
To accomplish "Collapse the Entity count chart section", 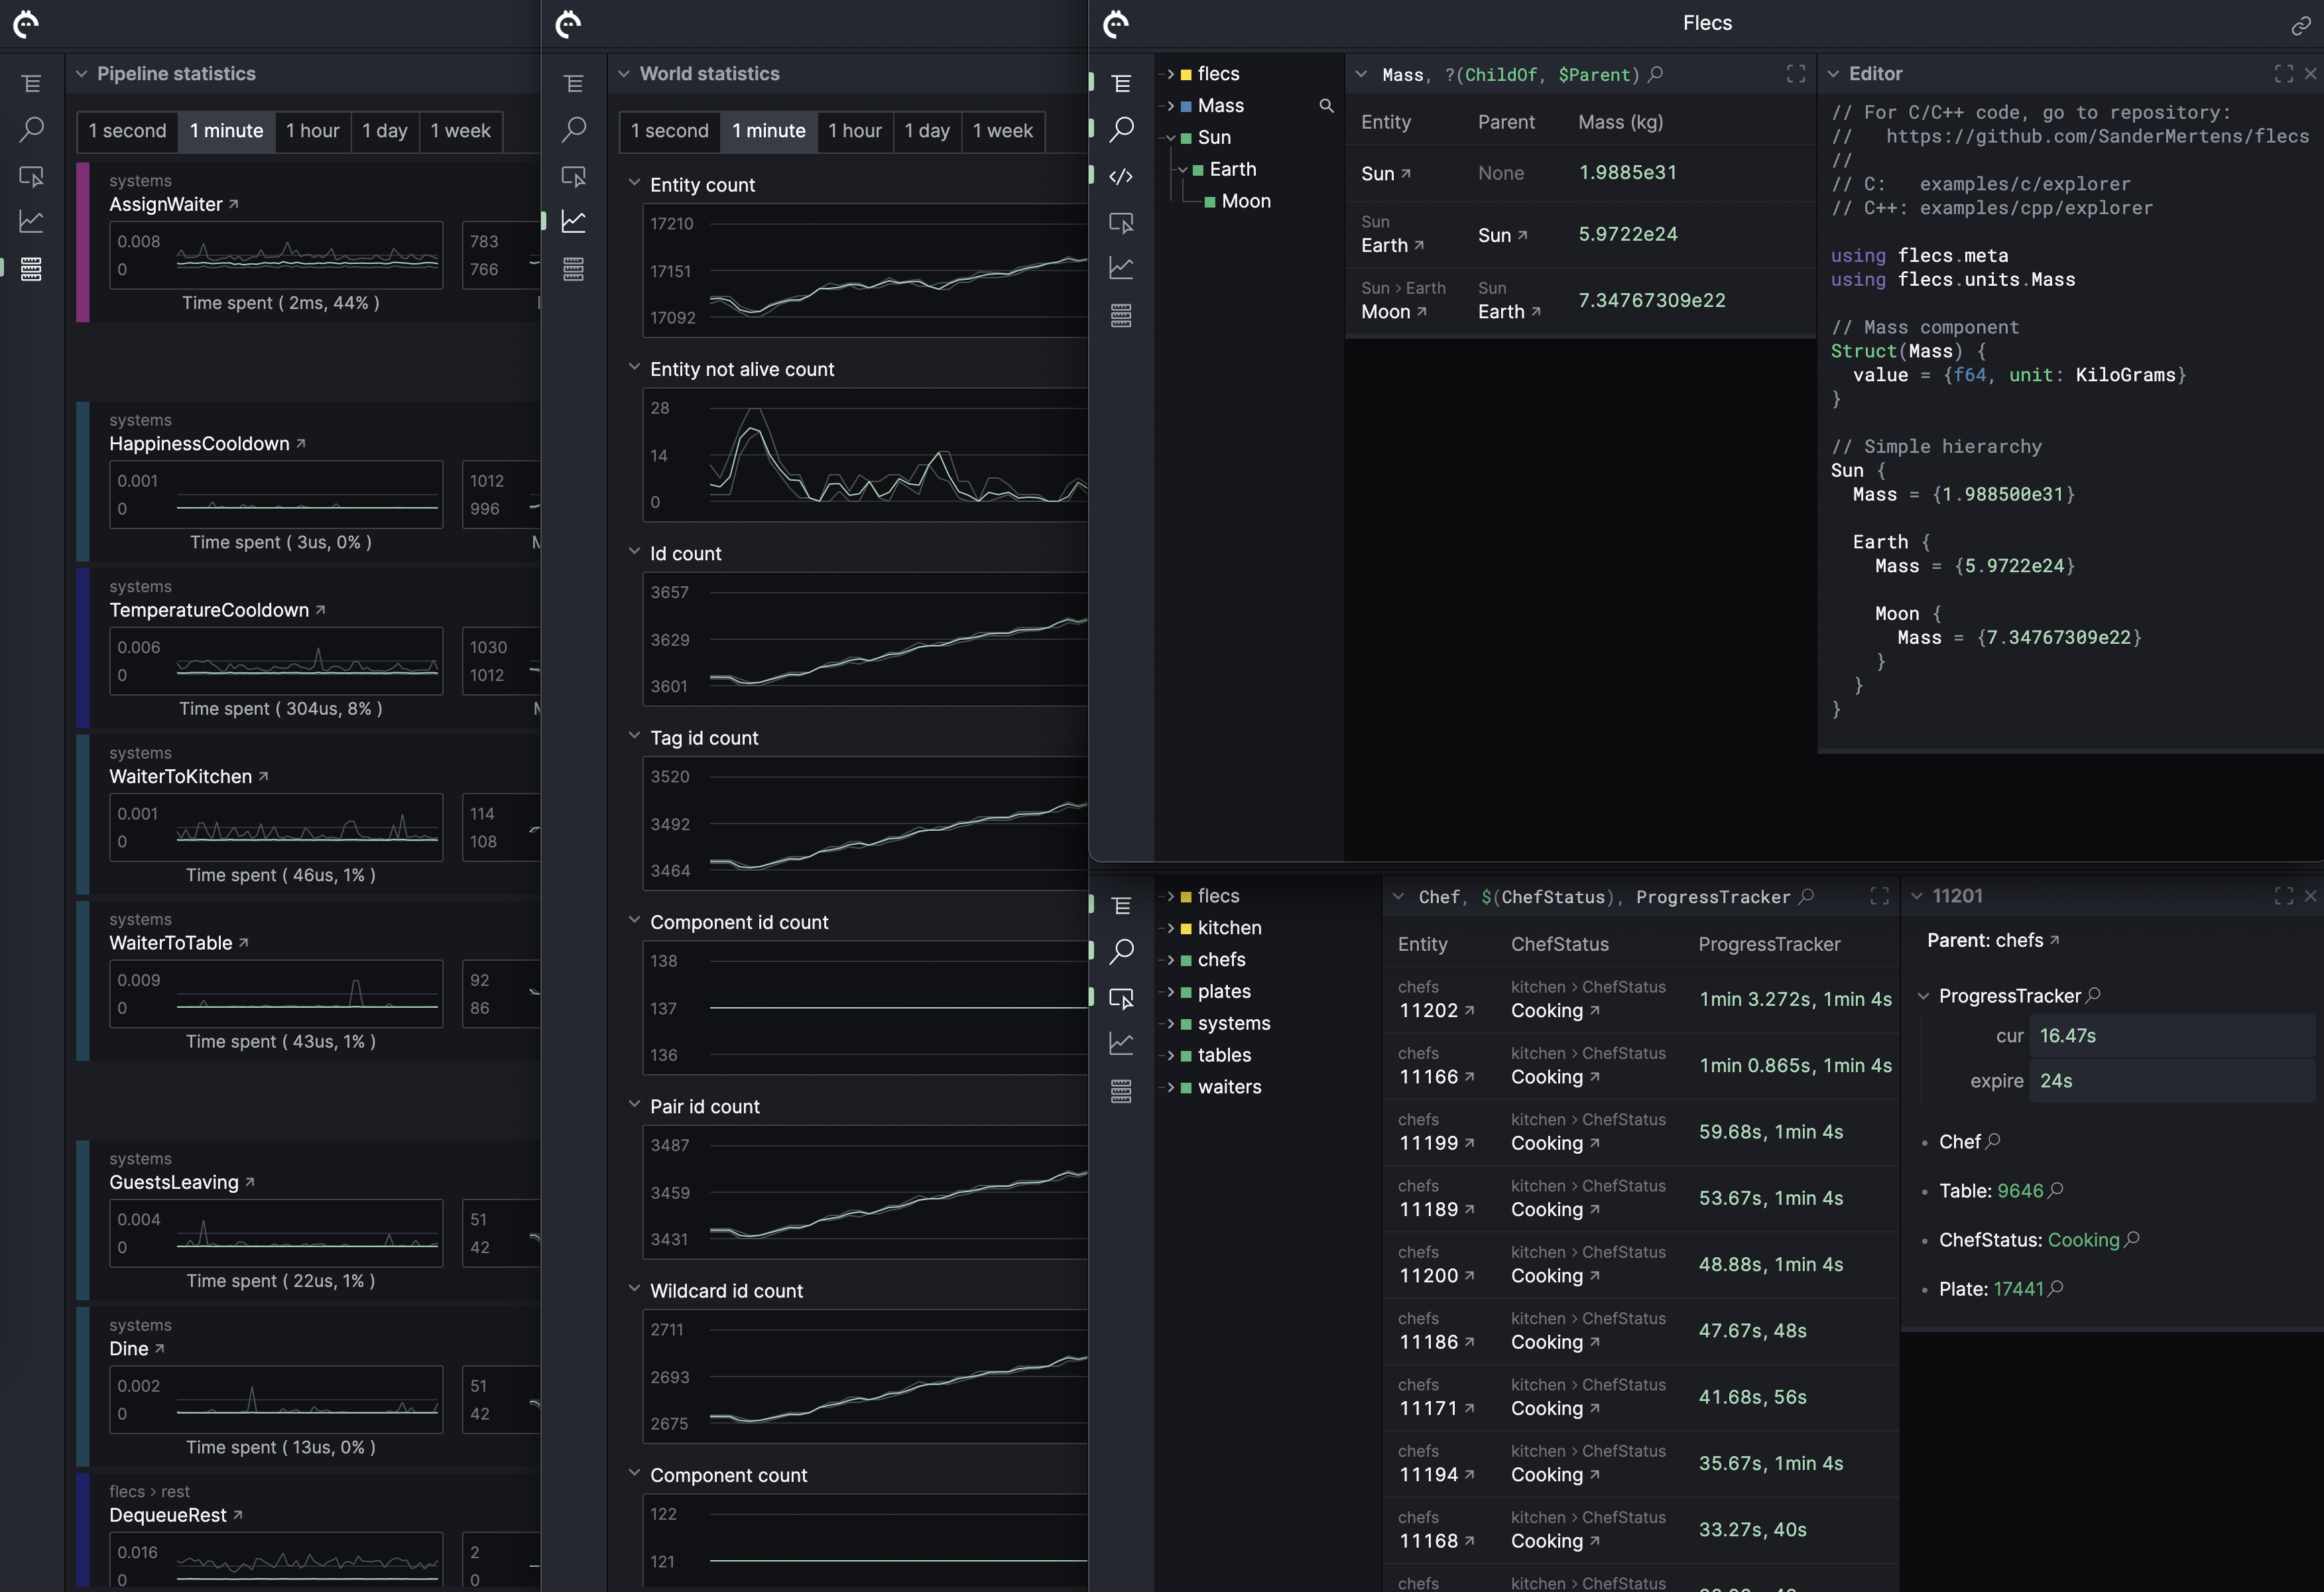I will pos(632,184).
